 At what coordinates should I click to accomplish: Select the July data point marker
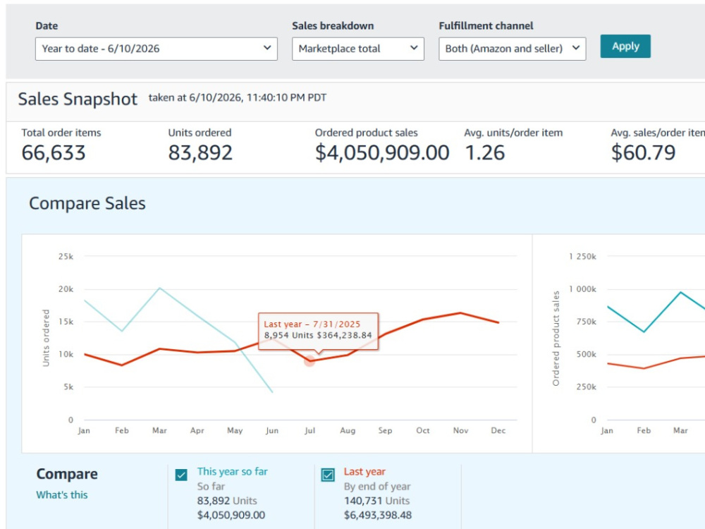coord(309,361)
